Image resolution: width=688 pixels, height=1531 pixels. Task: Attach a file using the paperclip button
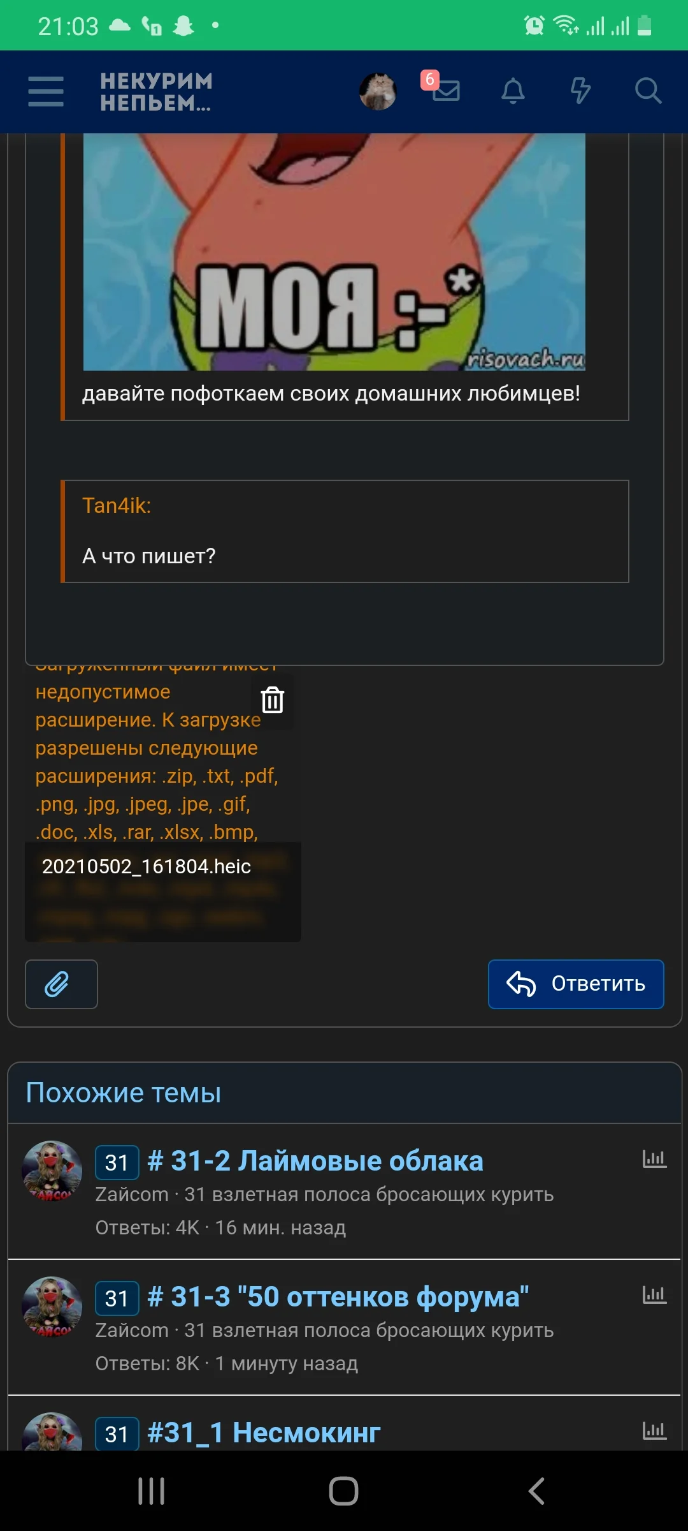click(61, 984)
